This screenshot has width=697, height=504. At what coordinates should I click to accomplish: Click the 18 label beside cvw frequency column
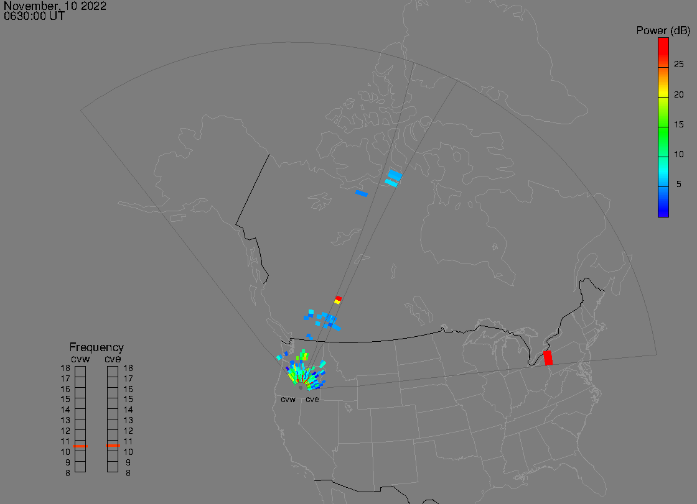pos(65,368)
